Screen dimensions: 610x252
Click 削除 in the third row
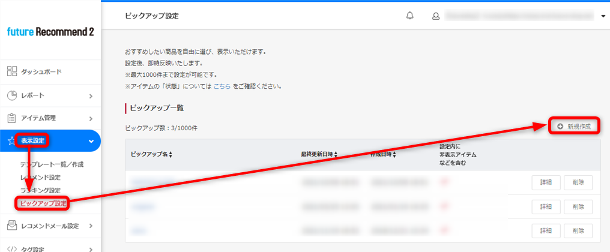point(578,230)
